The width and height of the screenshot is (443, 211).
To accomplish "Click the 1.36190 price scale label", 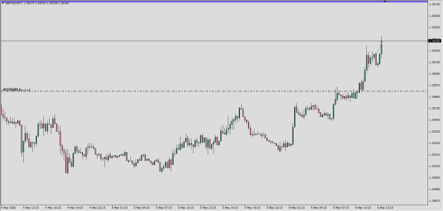I will pos(435,62).
